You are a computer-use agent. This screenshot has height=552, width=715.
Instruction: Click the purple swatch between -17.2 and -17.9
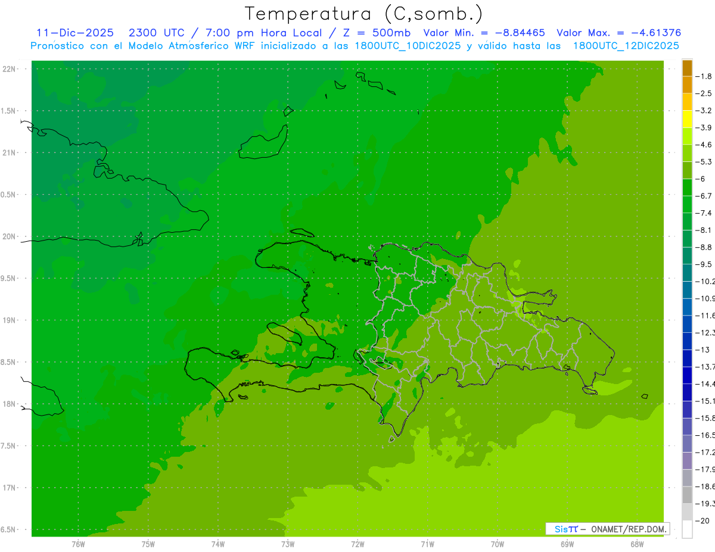687,460
